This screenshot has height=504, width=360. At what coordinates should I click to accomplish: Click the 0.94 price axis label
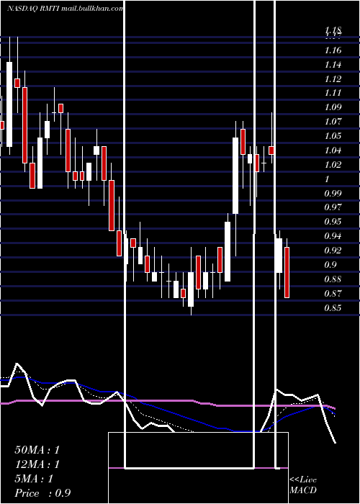pyautogui.click(x=333, y=236)
